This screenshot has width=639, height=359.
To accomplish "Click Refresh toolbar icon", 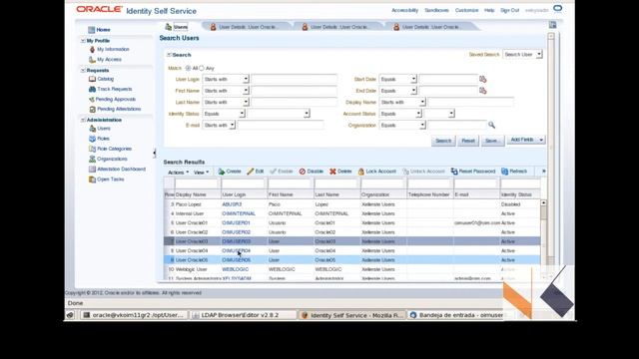I will 504,172.
